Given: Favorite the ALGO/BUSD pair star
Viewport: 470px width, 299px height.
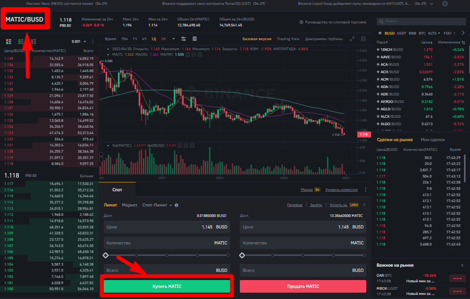Looking at the screenshot, I should 378,124.
